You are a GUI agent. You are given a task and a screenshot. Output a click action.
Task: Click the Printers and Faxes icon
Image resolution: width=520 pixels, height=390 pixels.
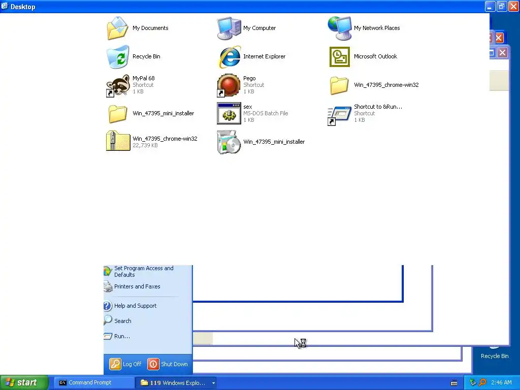point(108,286)
